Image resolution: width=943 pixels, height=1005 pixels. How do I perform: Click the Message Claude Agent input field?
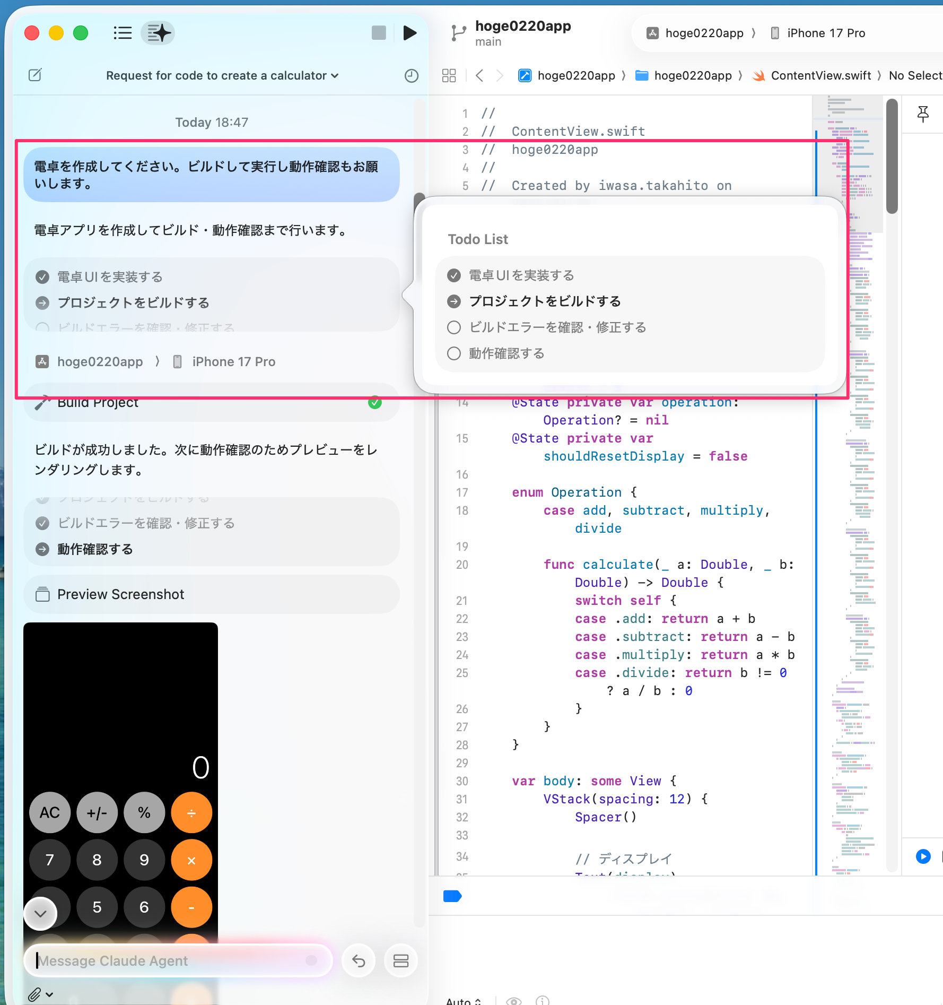click(x=170, y=961)
